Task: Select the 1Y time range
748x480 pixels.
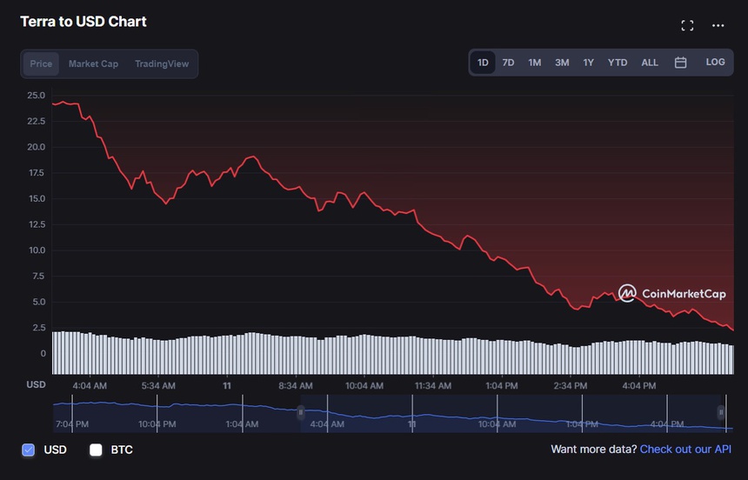Action: click(x=589, y=63)
